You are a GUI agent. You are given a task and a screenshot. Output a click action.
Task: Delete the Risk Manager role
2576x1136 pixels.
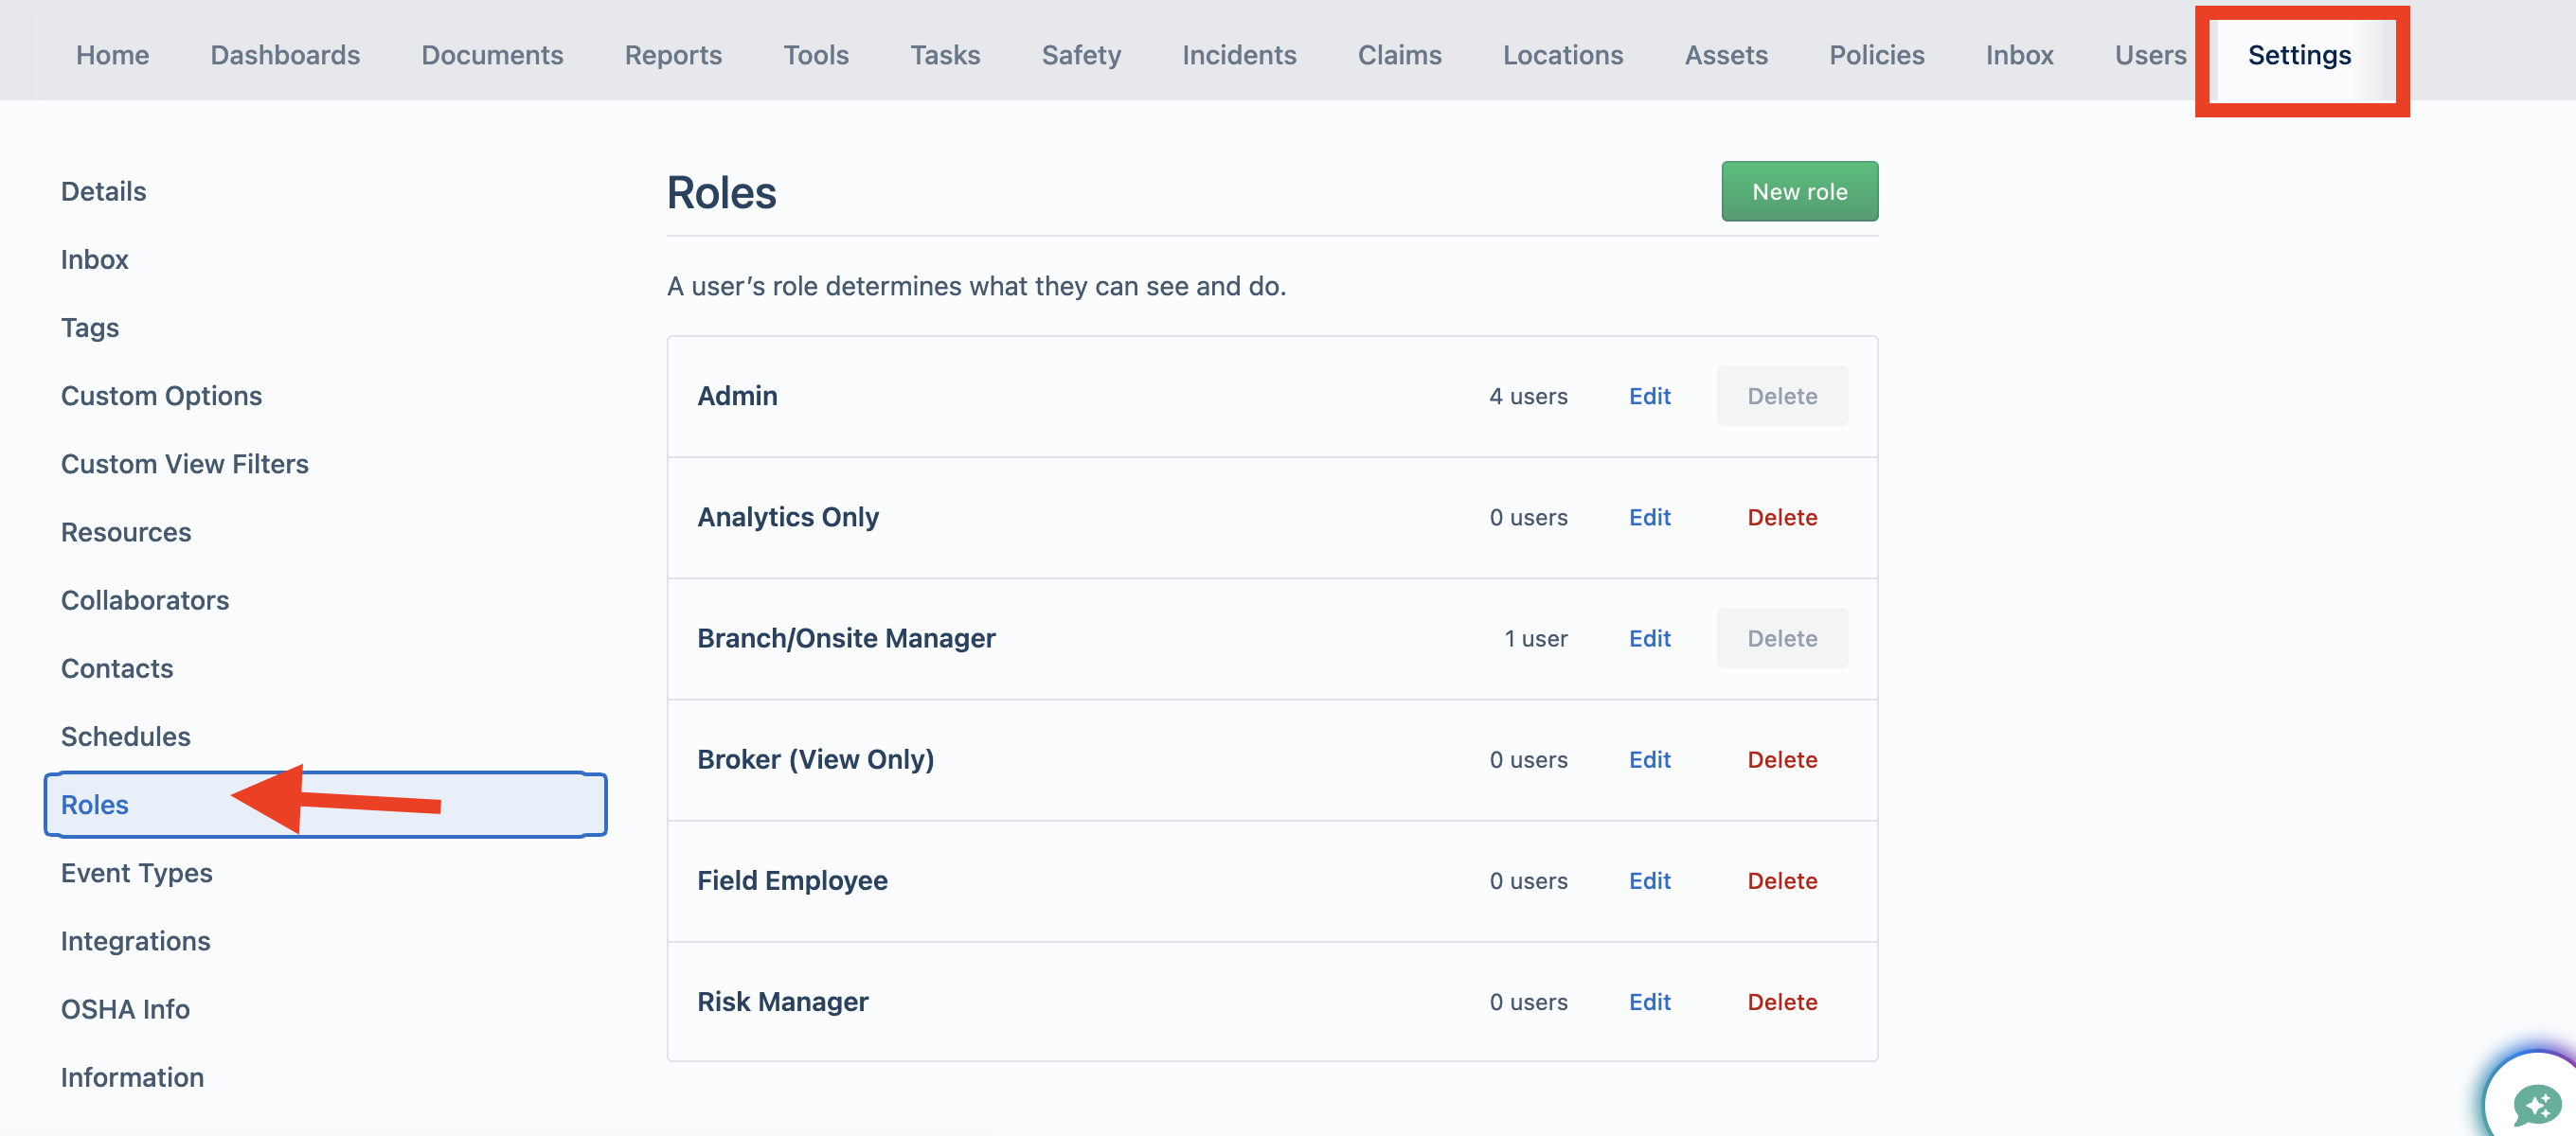pyautogui.click(x=1782, y=1001)
